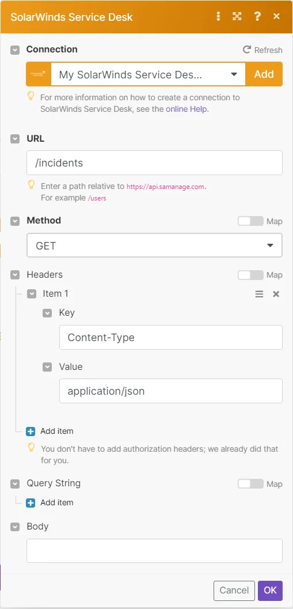Image resolution: width=293 pixels, height=609 pixels.
Task: Close the SolarWinds Service Desk dialog
Action: coord(276,16)
